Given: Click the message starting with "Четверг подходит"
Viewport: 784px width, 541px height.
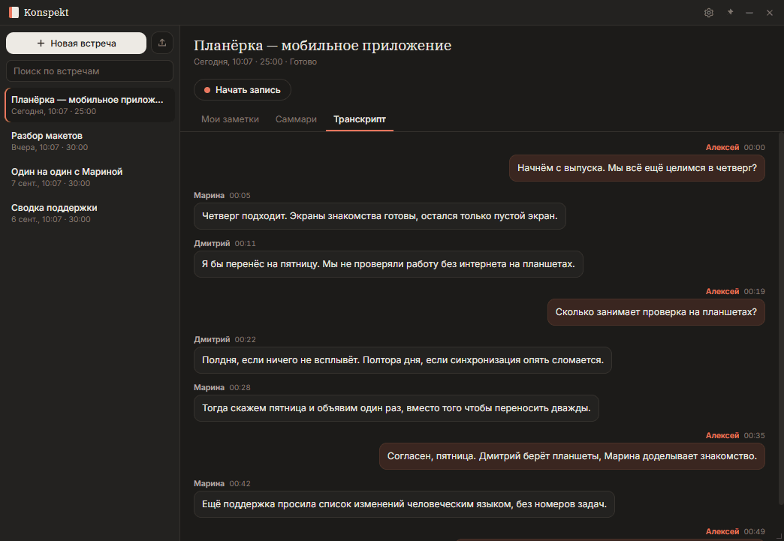Looking at the screenshot, I should pyautogui.click(x=379, y=216).
